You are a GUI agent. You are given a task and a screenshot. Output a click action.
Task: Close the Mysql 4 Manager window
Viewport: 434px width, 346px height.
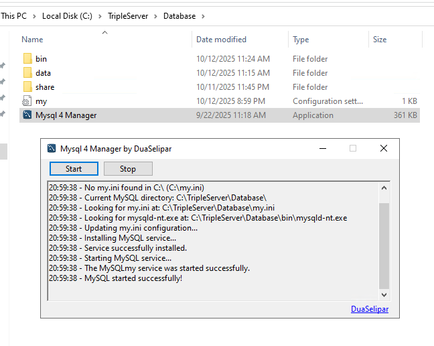coord(384,148)
